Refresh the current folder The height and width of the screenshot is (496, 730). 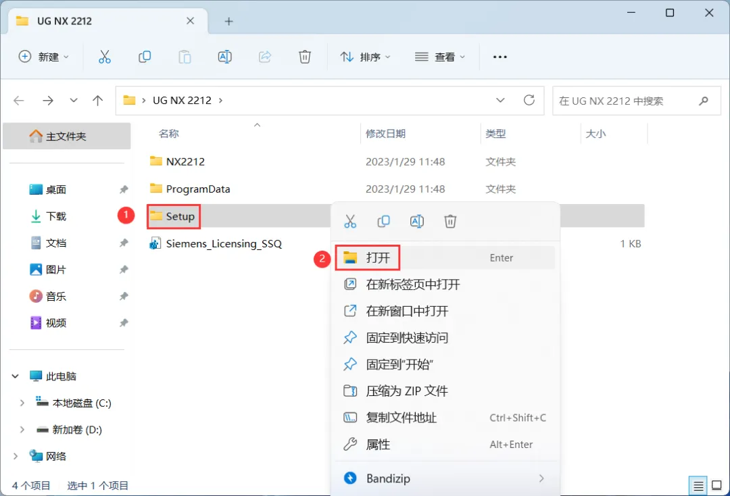(529, 100)
